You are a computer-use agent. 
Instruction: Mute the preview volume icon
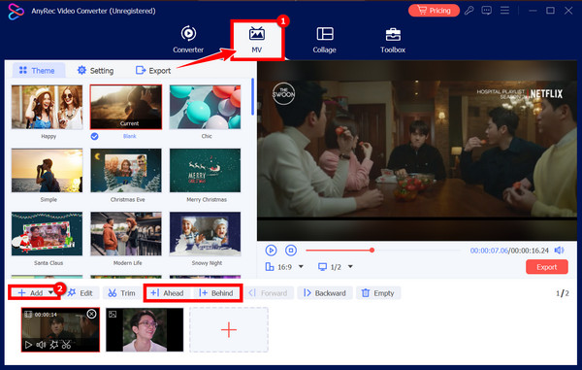pos(559,251)
